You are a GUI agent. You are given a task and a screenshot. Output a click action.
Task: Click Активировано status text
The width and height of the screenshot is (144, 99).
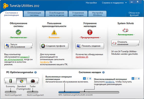point(125,35)
